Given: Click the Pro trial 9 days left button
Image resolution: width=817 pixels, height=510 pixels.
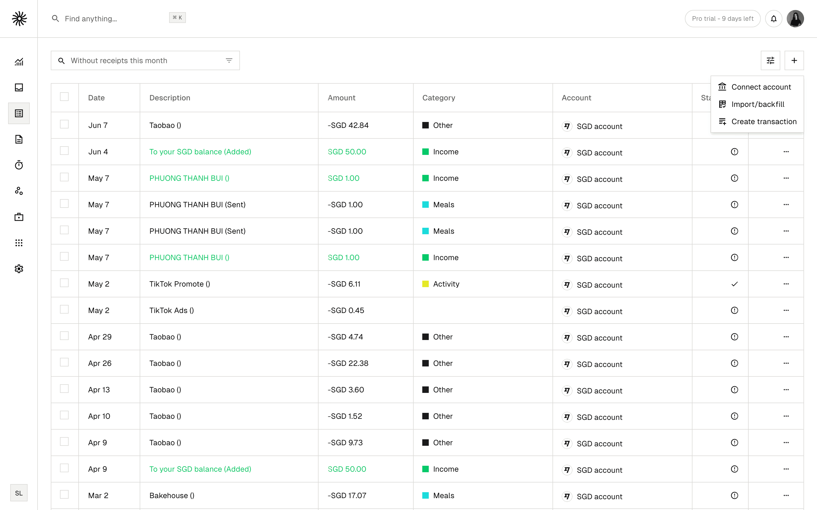Looking at the screenshot, I should tap(722, 19).
